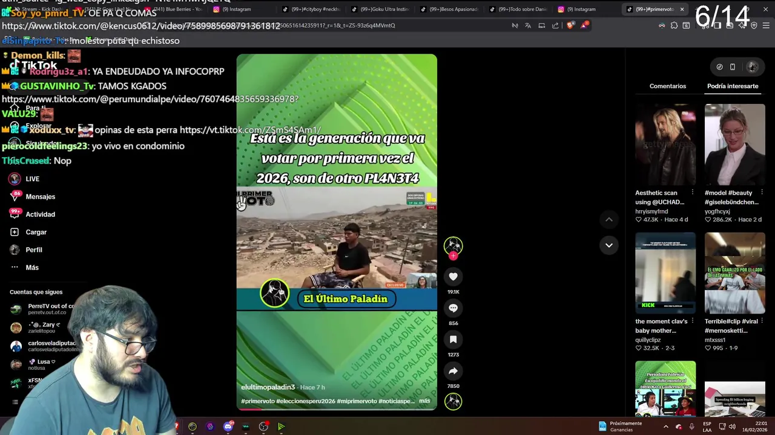The width and height of the screenshot is (775, 435).
Task: Expand the system tray hidden icons chevron
Action: (x=665, y=427)
